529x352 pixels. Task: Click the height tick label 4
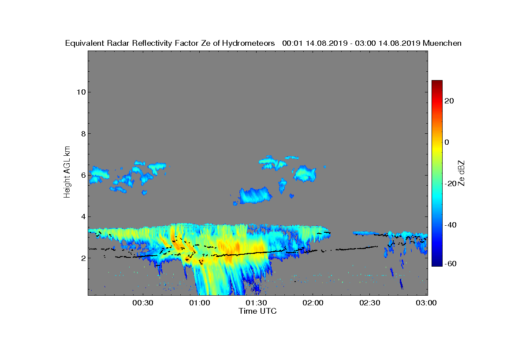click(82, 216)
